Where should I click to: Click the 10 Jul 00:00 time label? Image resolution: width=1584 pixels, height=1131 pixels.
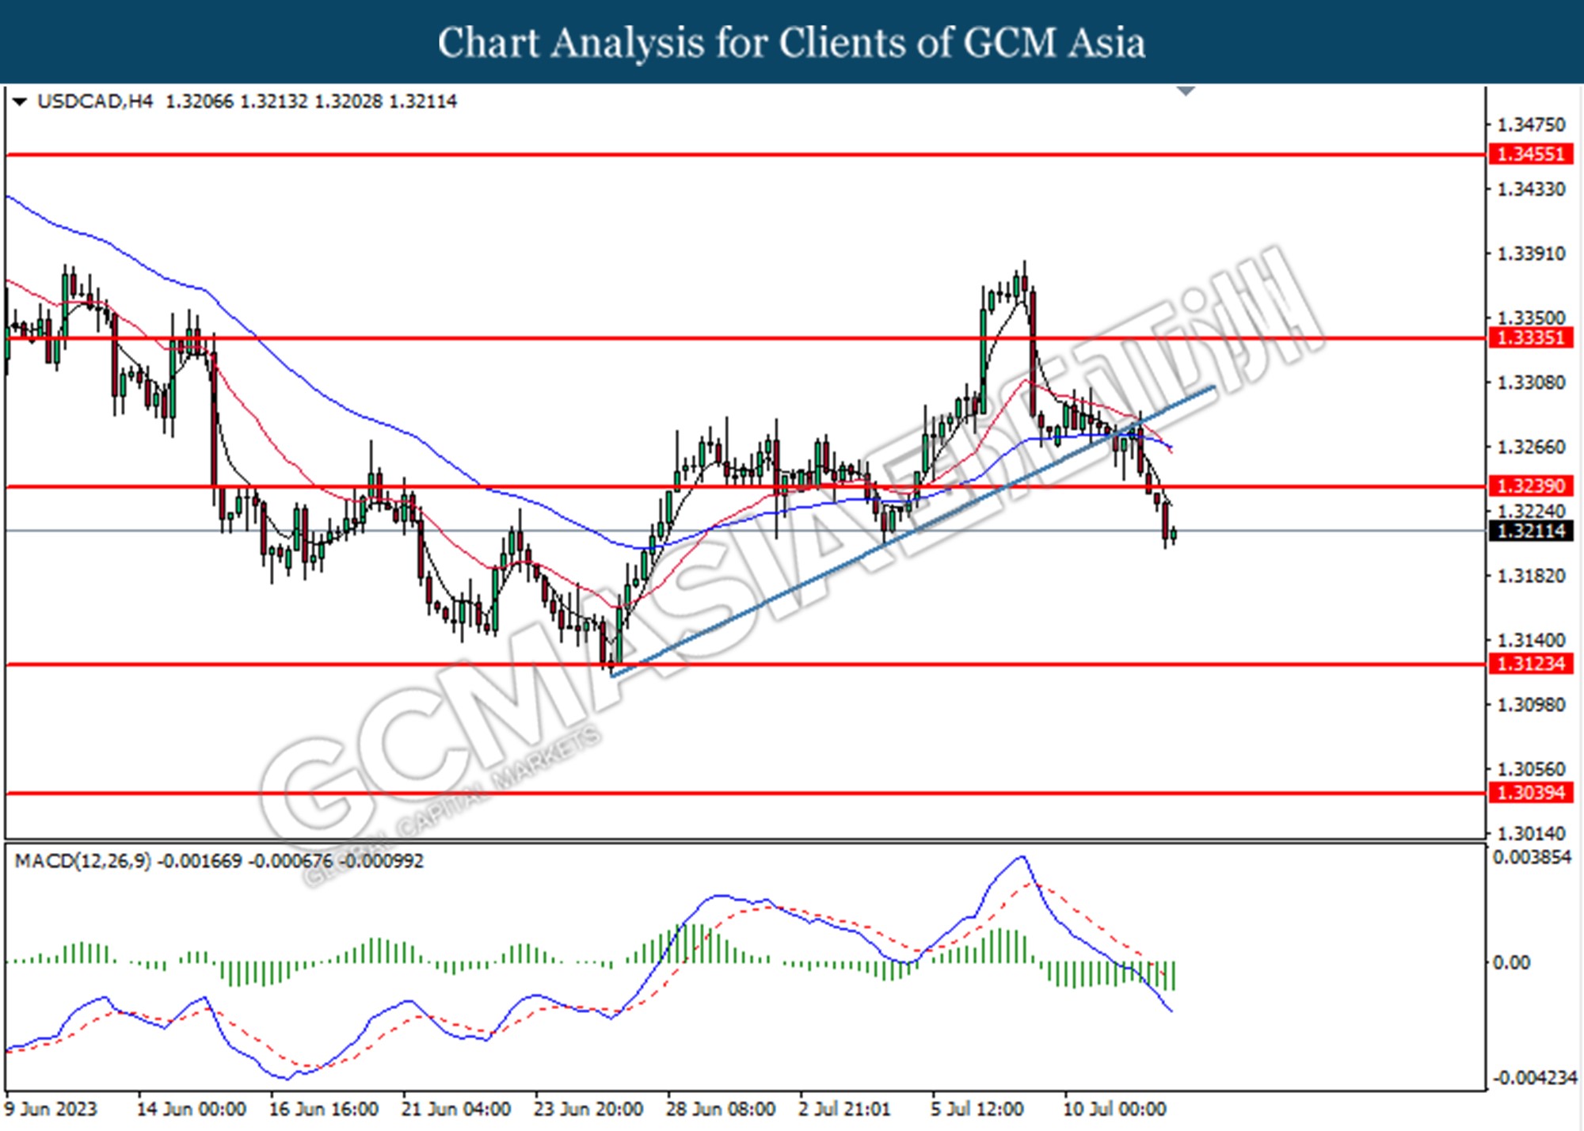[x=1114, y=1109]
